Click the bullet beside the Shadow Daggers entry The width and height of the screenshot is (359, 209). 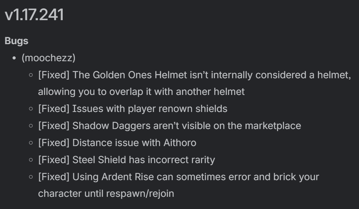(31, 126)
